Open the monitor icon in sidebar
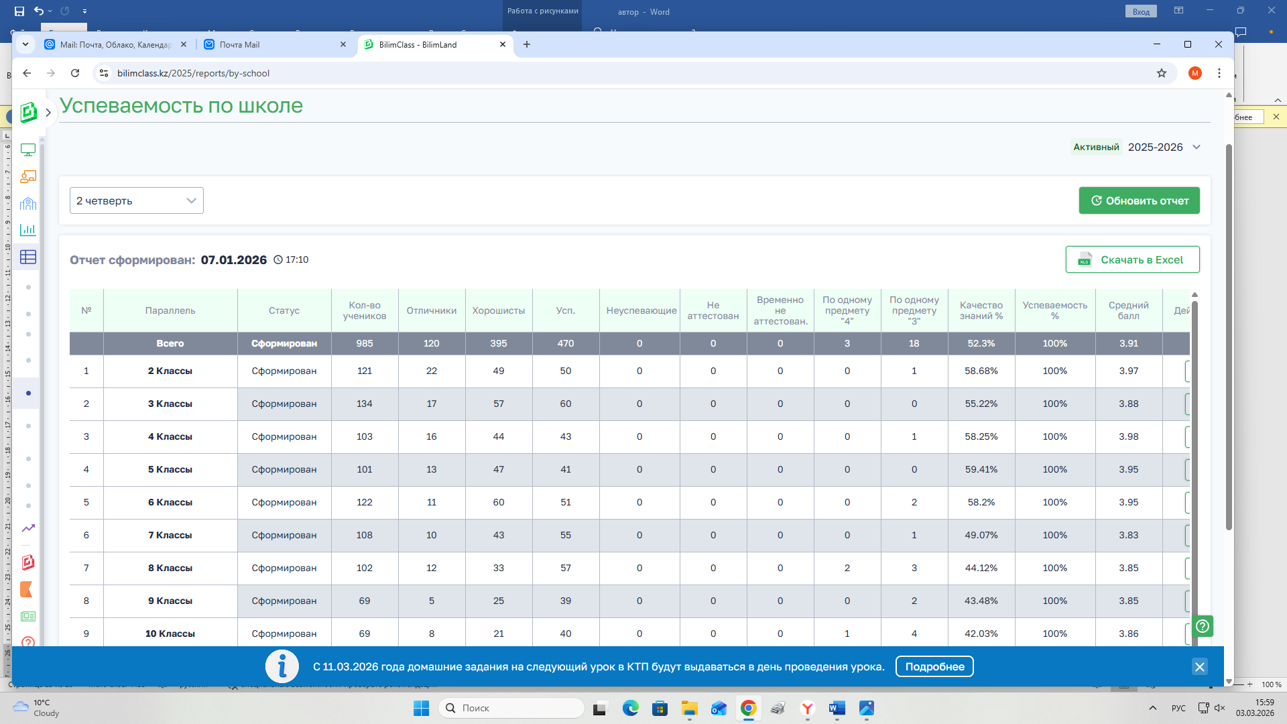 (x=28, y=150)
